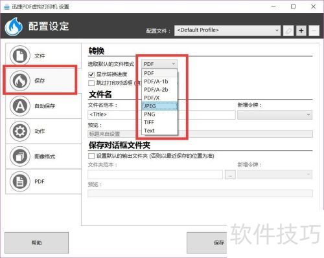Image resolution: width=324 pixels, height=258 pixels.
Task: Enable 跳过打印对话框 checkbox
Action: click(x=91, y=83)
